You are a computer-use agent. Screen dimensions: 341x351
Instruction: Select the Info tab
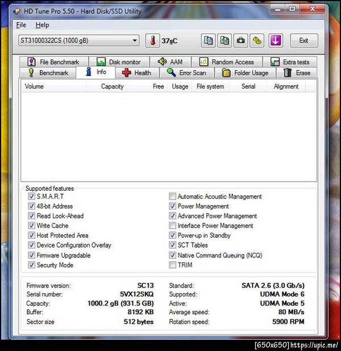click(x=96, y=72)
